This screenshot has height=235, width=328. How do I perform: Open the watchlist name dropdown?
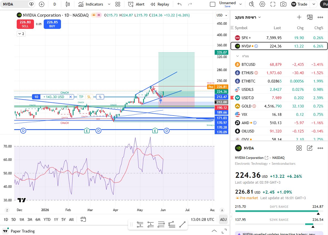click(248, 17)
